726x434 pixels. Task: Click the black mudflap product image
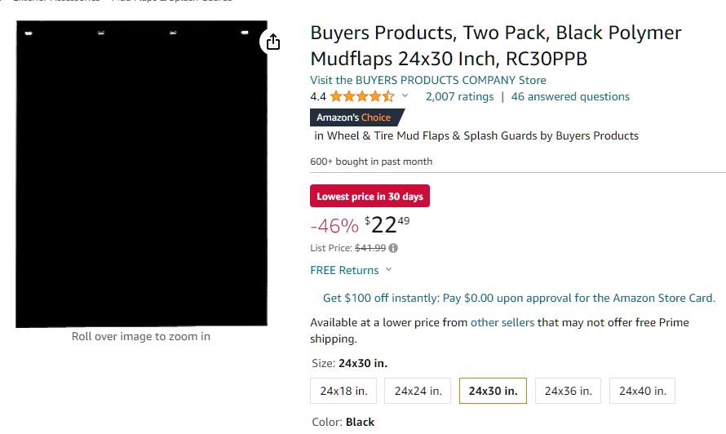pos(141,173)
